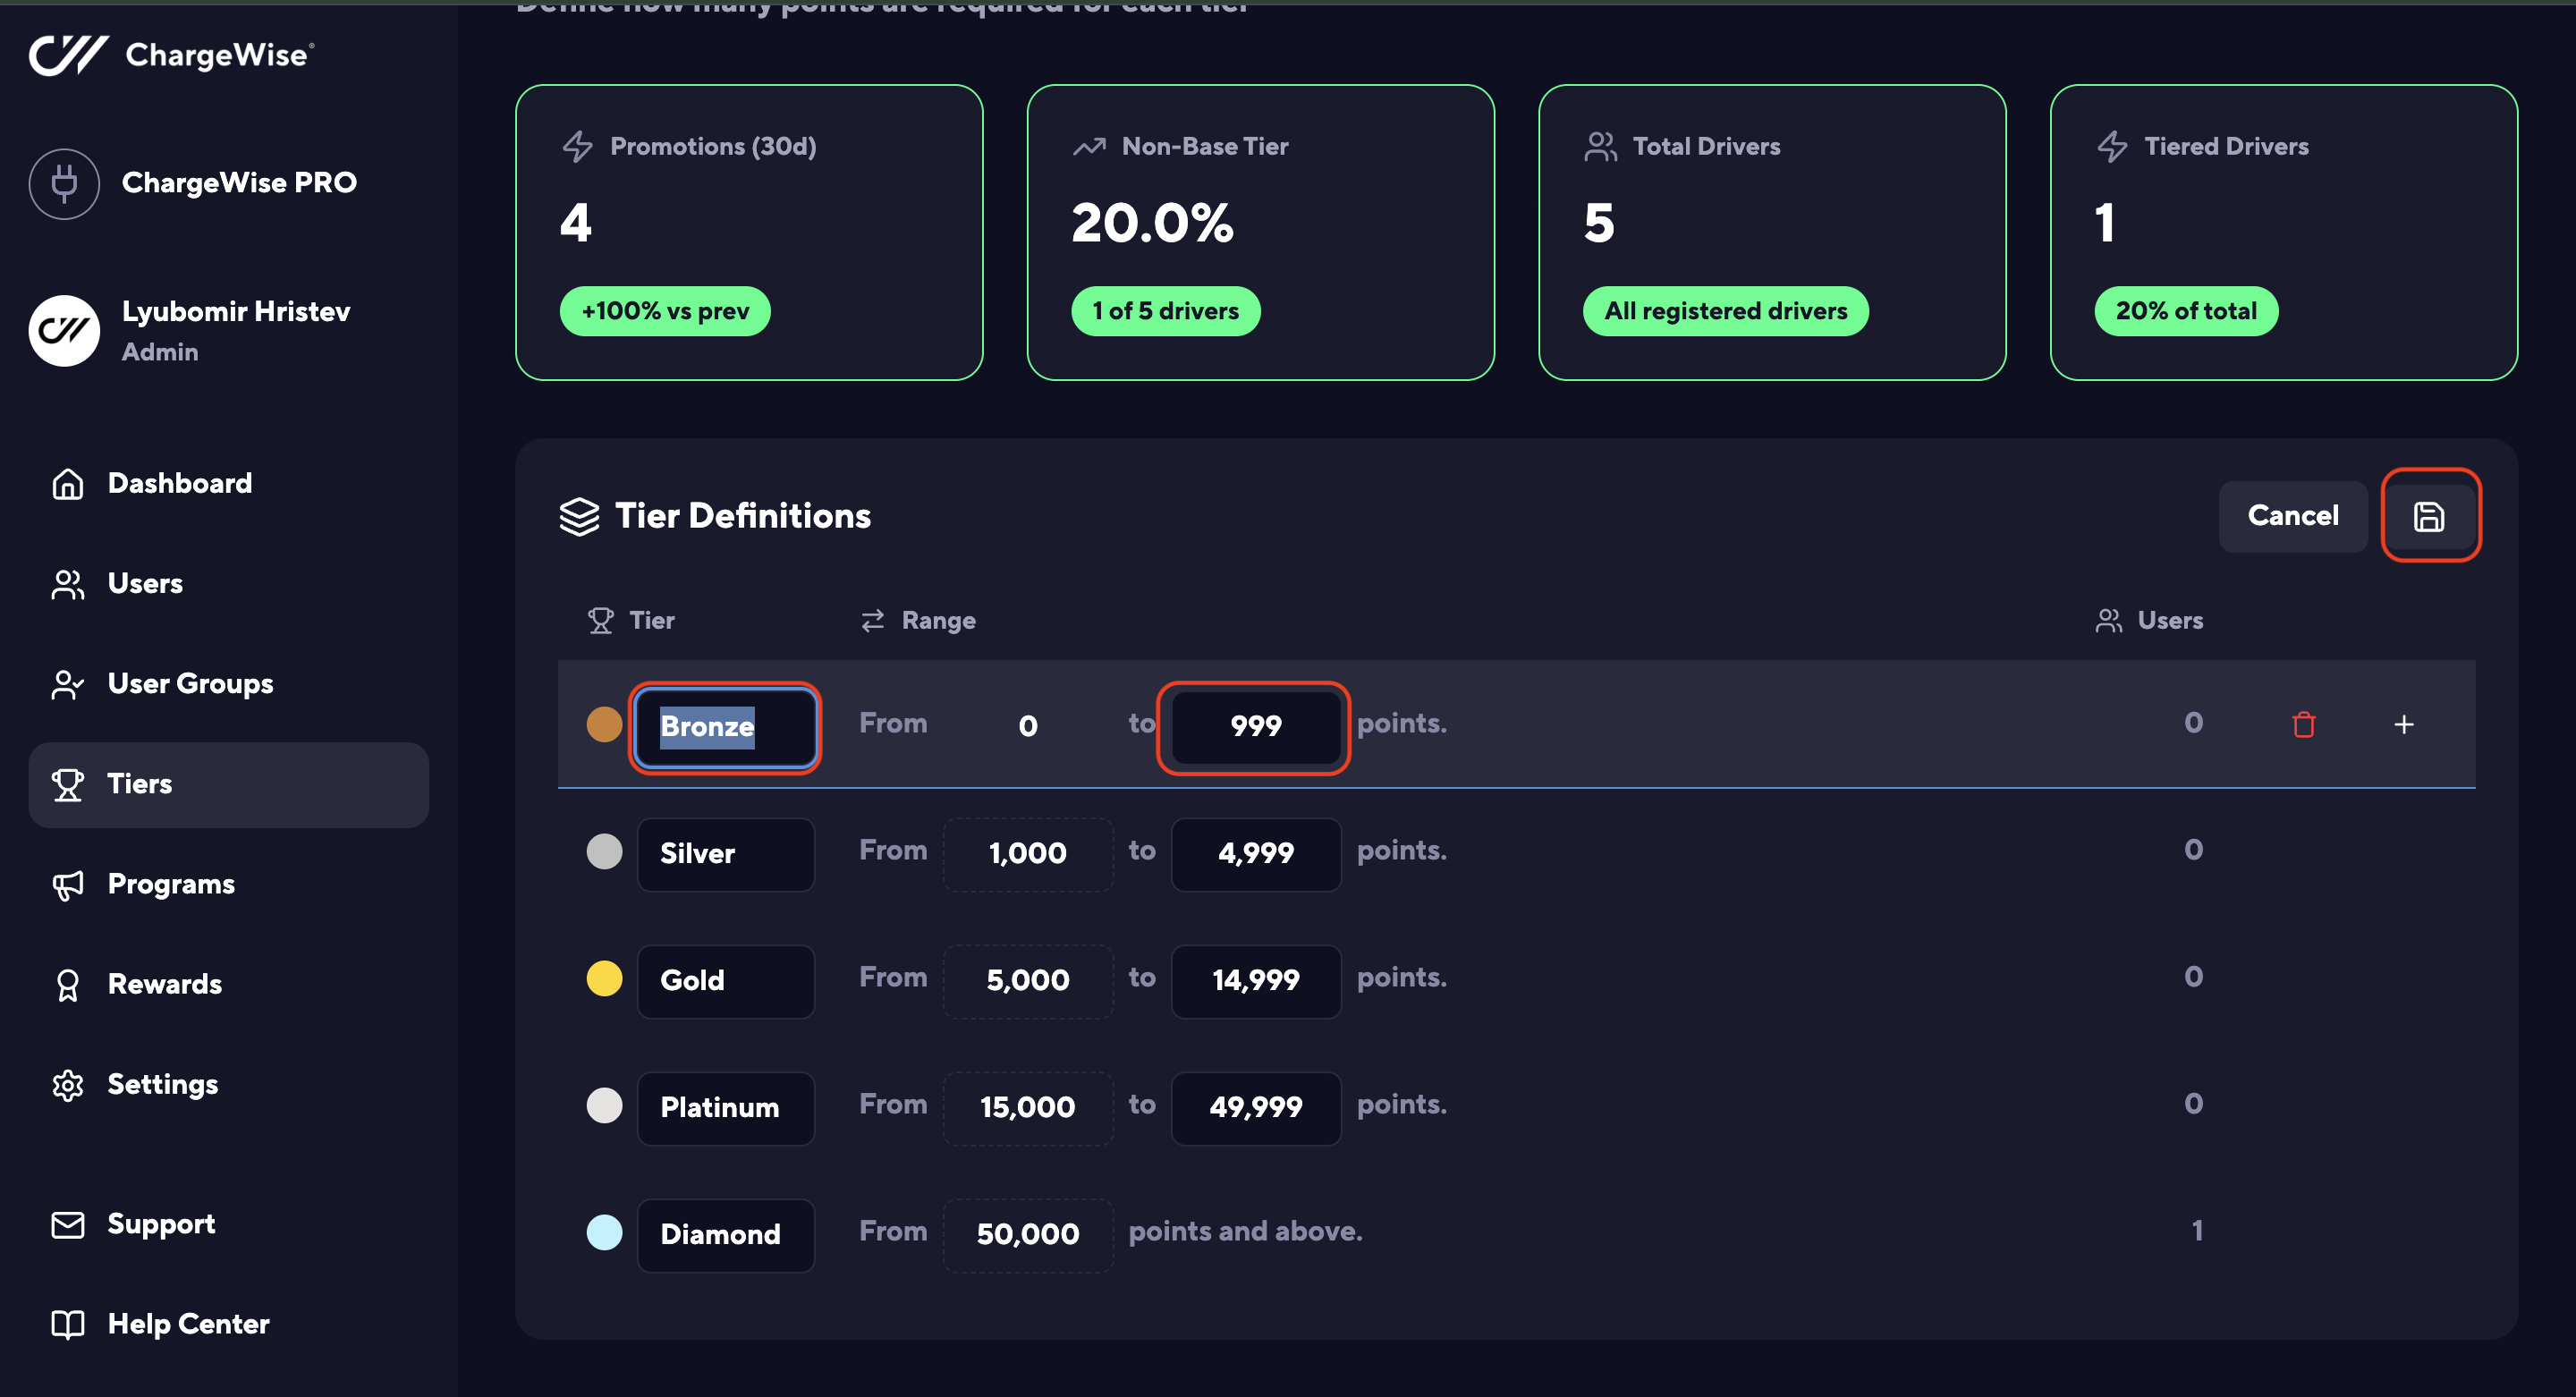Screen dimensions: 2576x1397
Task: Click the Silver tier name field
Action: pos(725,853)
